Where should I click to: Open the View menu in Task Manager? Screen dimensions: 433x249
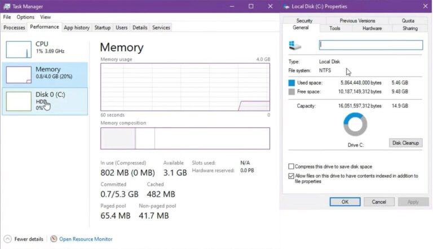pyautogui.click(x=45, y=17)
